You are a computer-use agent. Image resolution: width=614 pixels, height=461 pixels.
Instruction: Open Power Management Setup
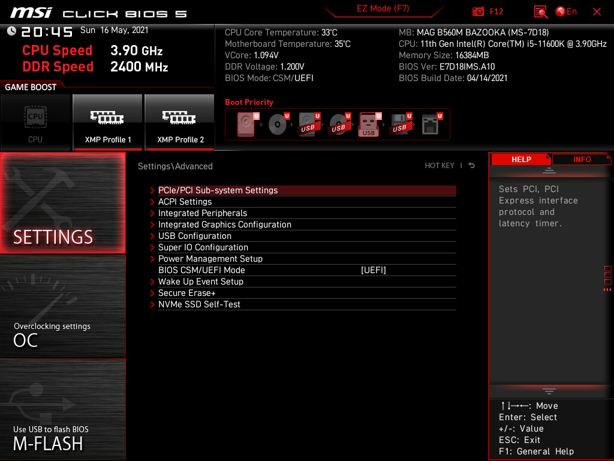[307, 258]
